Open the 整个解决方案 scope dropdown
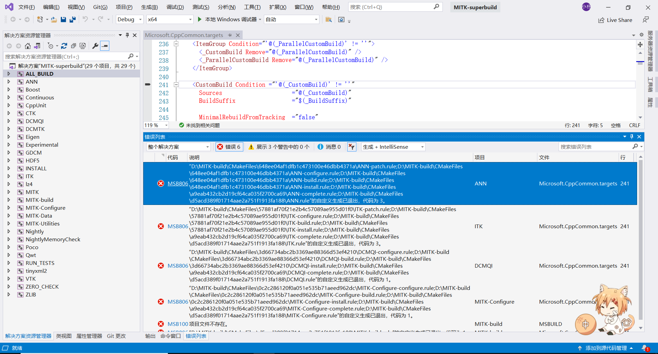The width and height of the screenshot is (658, 354). [x=178, y=147]
